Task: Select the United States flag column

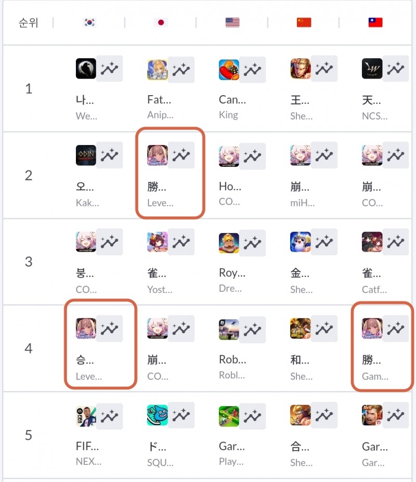Action: [232, 23]
